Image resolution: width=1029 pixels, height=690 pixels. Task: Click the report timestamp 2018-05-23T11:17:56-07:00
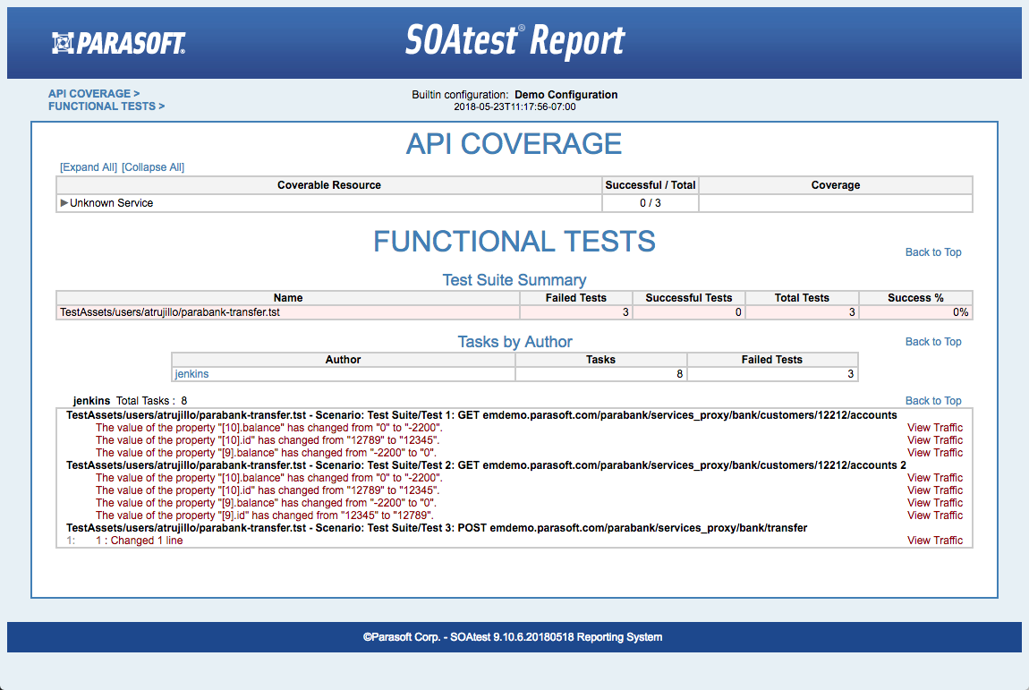514,106
